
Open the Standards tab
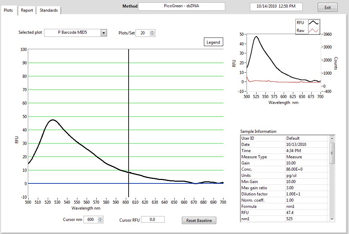(48, 10)
